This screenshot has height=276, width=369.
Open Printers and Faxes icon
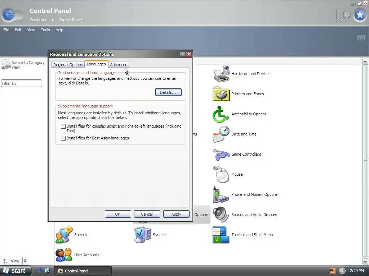[221, 94]
